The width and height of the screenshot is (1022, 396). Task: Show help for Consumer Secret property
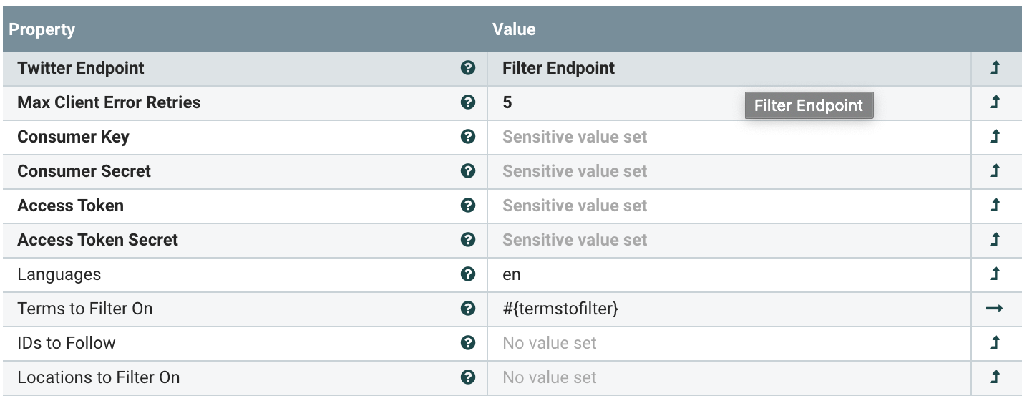[x=468, y=171]
